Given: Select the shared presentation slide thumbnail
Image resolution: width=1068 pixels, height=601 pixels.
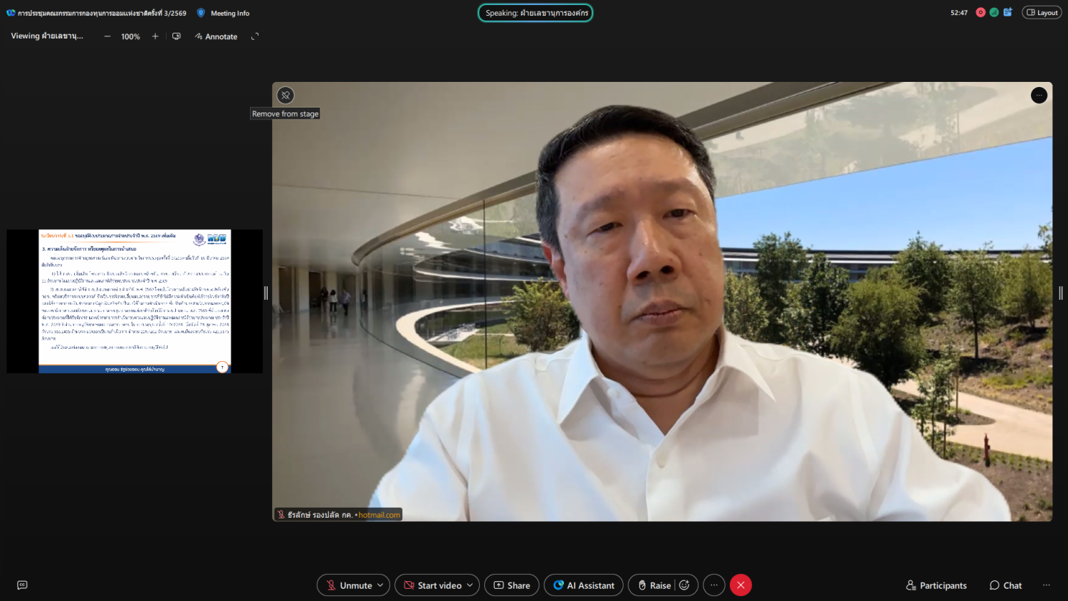Looking at the screenshot, I should [x=135, y=301].
